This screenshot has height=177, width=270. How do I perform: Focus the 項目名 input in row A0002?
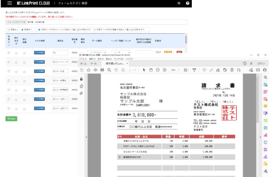[x=60, y=62]
